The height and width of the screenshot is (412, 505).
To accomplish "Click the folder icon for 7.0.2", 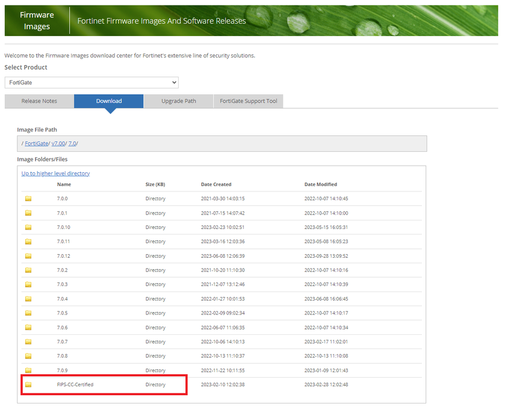I will (28, 270).
